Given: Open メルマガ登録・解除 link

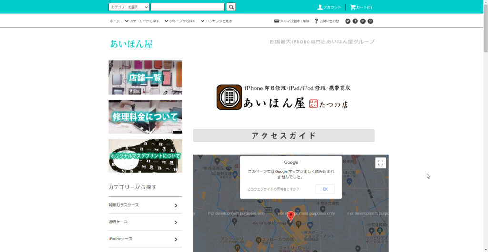Looking at the screenshot, I should click(295, 21).
